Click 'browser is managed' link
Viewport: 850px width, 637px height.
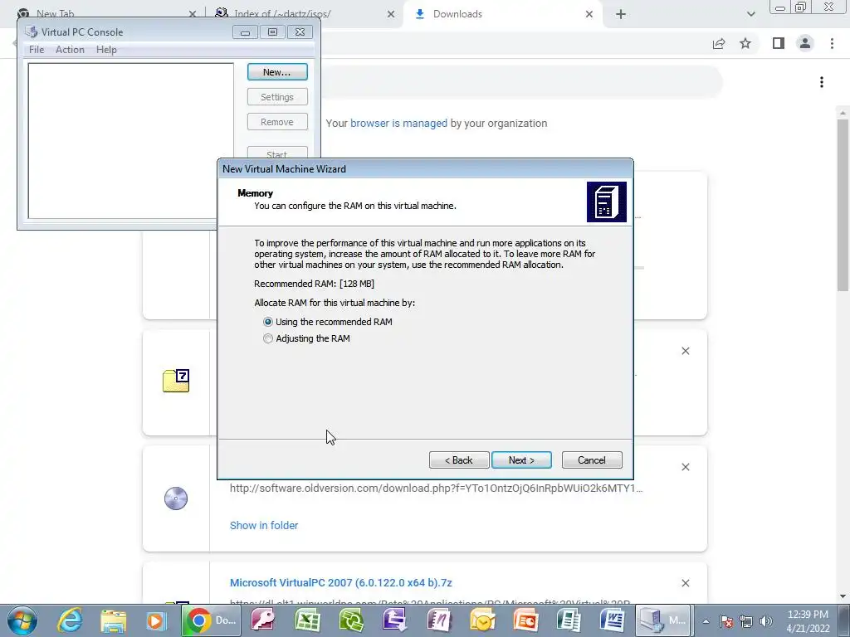398,124
